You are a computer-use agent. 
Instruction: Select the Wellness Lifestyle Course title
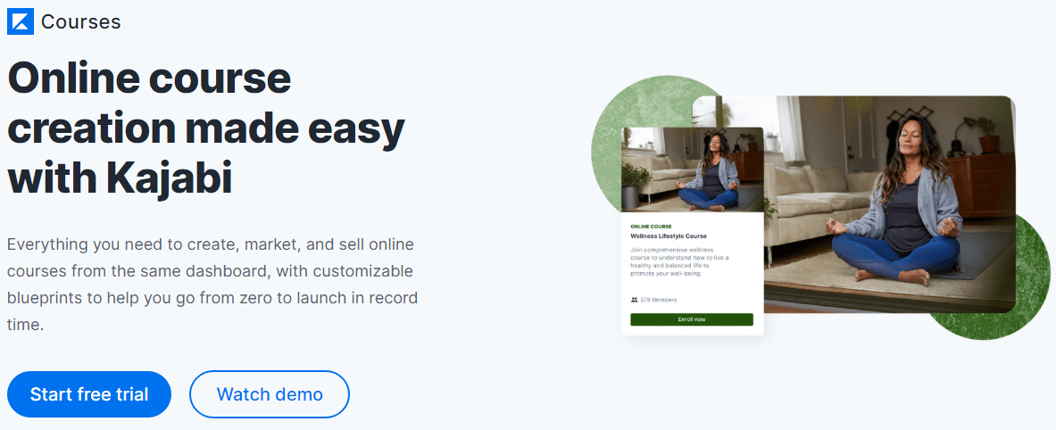tap(668, 236)
